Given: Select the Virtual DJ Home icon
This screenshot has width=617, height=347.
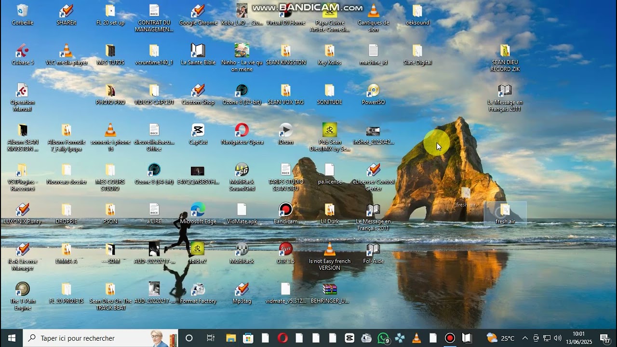Looking at the screenshot, I should (x=286, y=15).
